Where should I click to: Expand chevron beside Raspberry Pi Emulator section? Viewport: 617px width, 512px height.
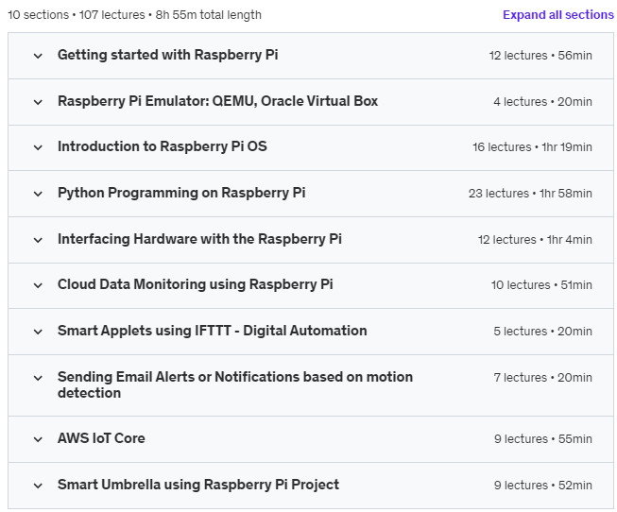[38, 102]
